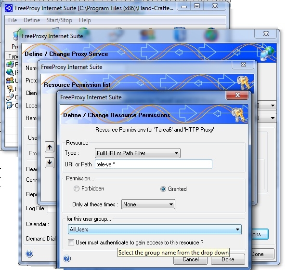Click the move up arrow button

50,147
